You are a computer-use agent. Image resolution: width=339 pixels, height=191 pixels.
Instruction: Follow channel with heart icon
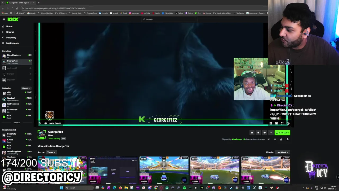coord(265,133)
